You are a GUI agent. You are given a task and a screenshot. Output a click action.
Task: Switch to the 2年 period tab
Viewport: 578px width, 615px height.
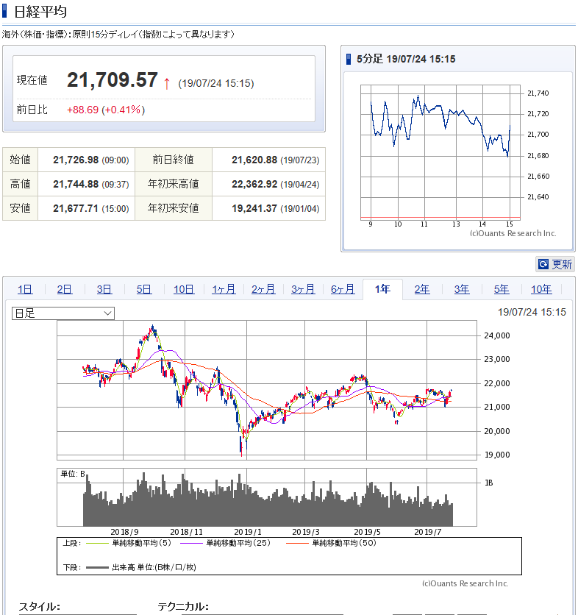(x=422, y=289)
